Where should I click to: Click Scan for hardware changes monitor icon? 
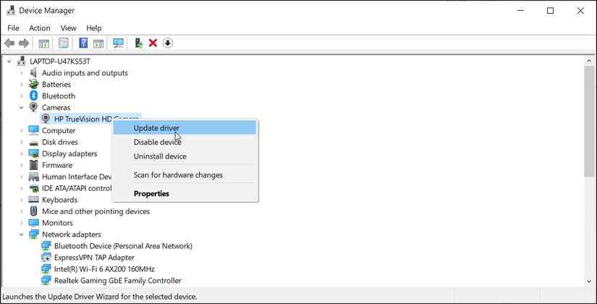coord(119,43)
